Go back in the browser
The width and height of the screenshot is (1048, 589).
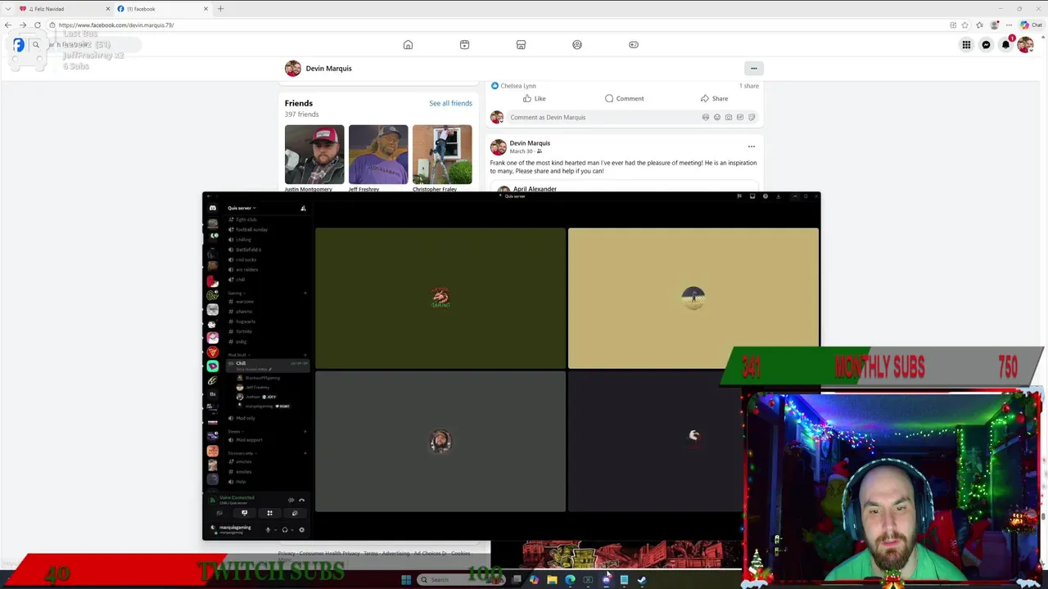(8, 25)
